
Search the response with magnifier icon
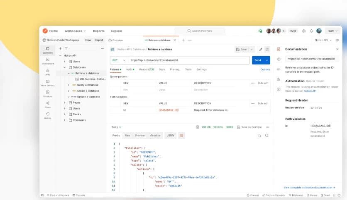click(x=266, y=135)
